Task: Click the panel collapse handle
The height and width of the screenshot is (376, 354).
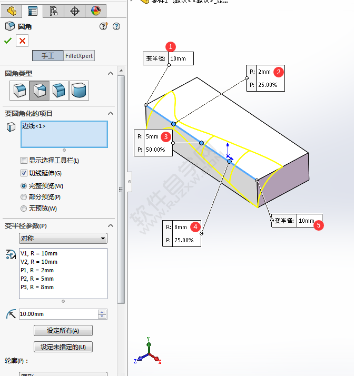Action: (130, 182)
